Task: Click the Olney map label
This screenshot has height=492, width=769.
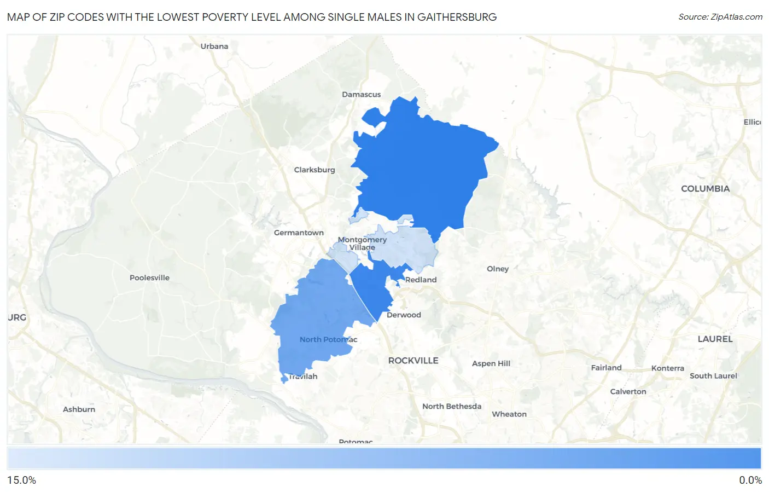Action: point(498,269)
